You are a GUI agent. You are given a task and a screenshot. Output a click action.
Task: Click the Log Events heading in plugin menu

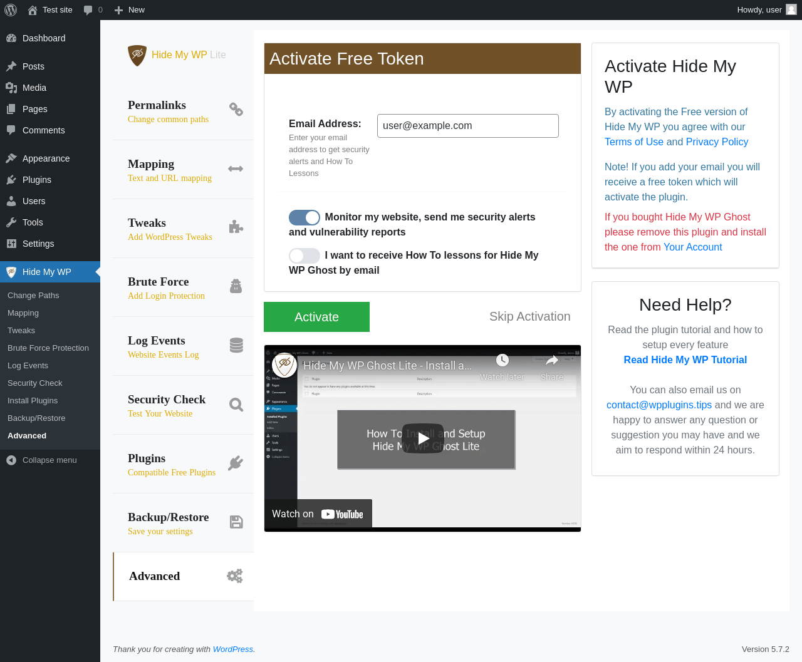click(157, 341)
